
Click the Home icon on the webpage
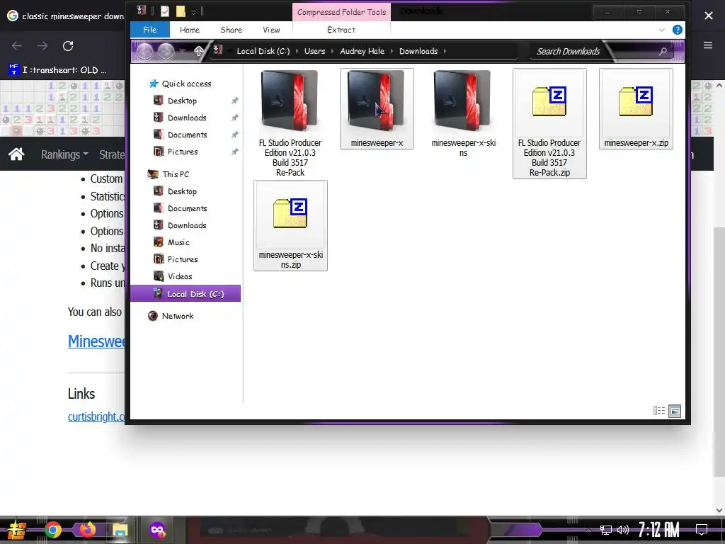pyautogui.click(x=16, y=154)
